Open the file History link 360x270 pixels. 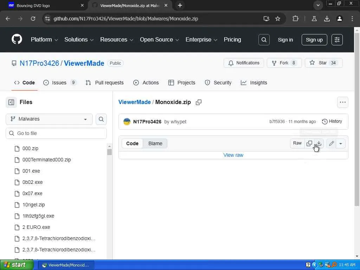(332, 121)
